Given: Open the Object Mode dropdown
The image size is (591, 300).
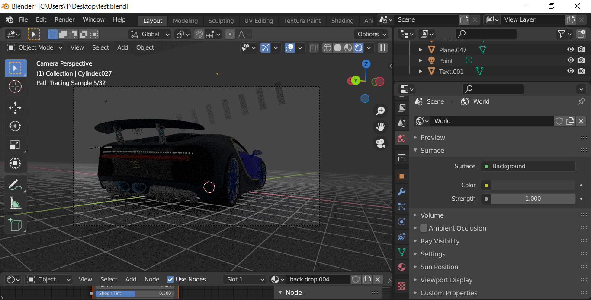Looking at the screenshot, I should click(35, 47).
